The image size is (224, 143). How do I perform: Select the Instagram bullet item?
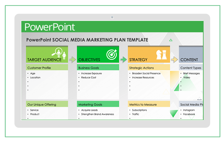click(189, 110)
